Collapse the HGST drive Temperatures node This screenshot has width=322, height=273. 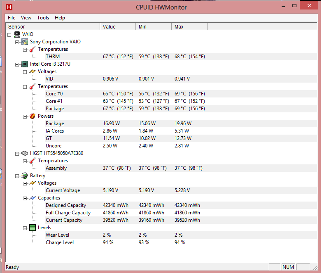pyautogui.click(x=25, y=161)
